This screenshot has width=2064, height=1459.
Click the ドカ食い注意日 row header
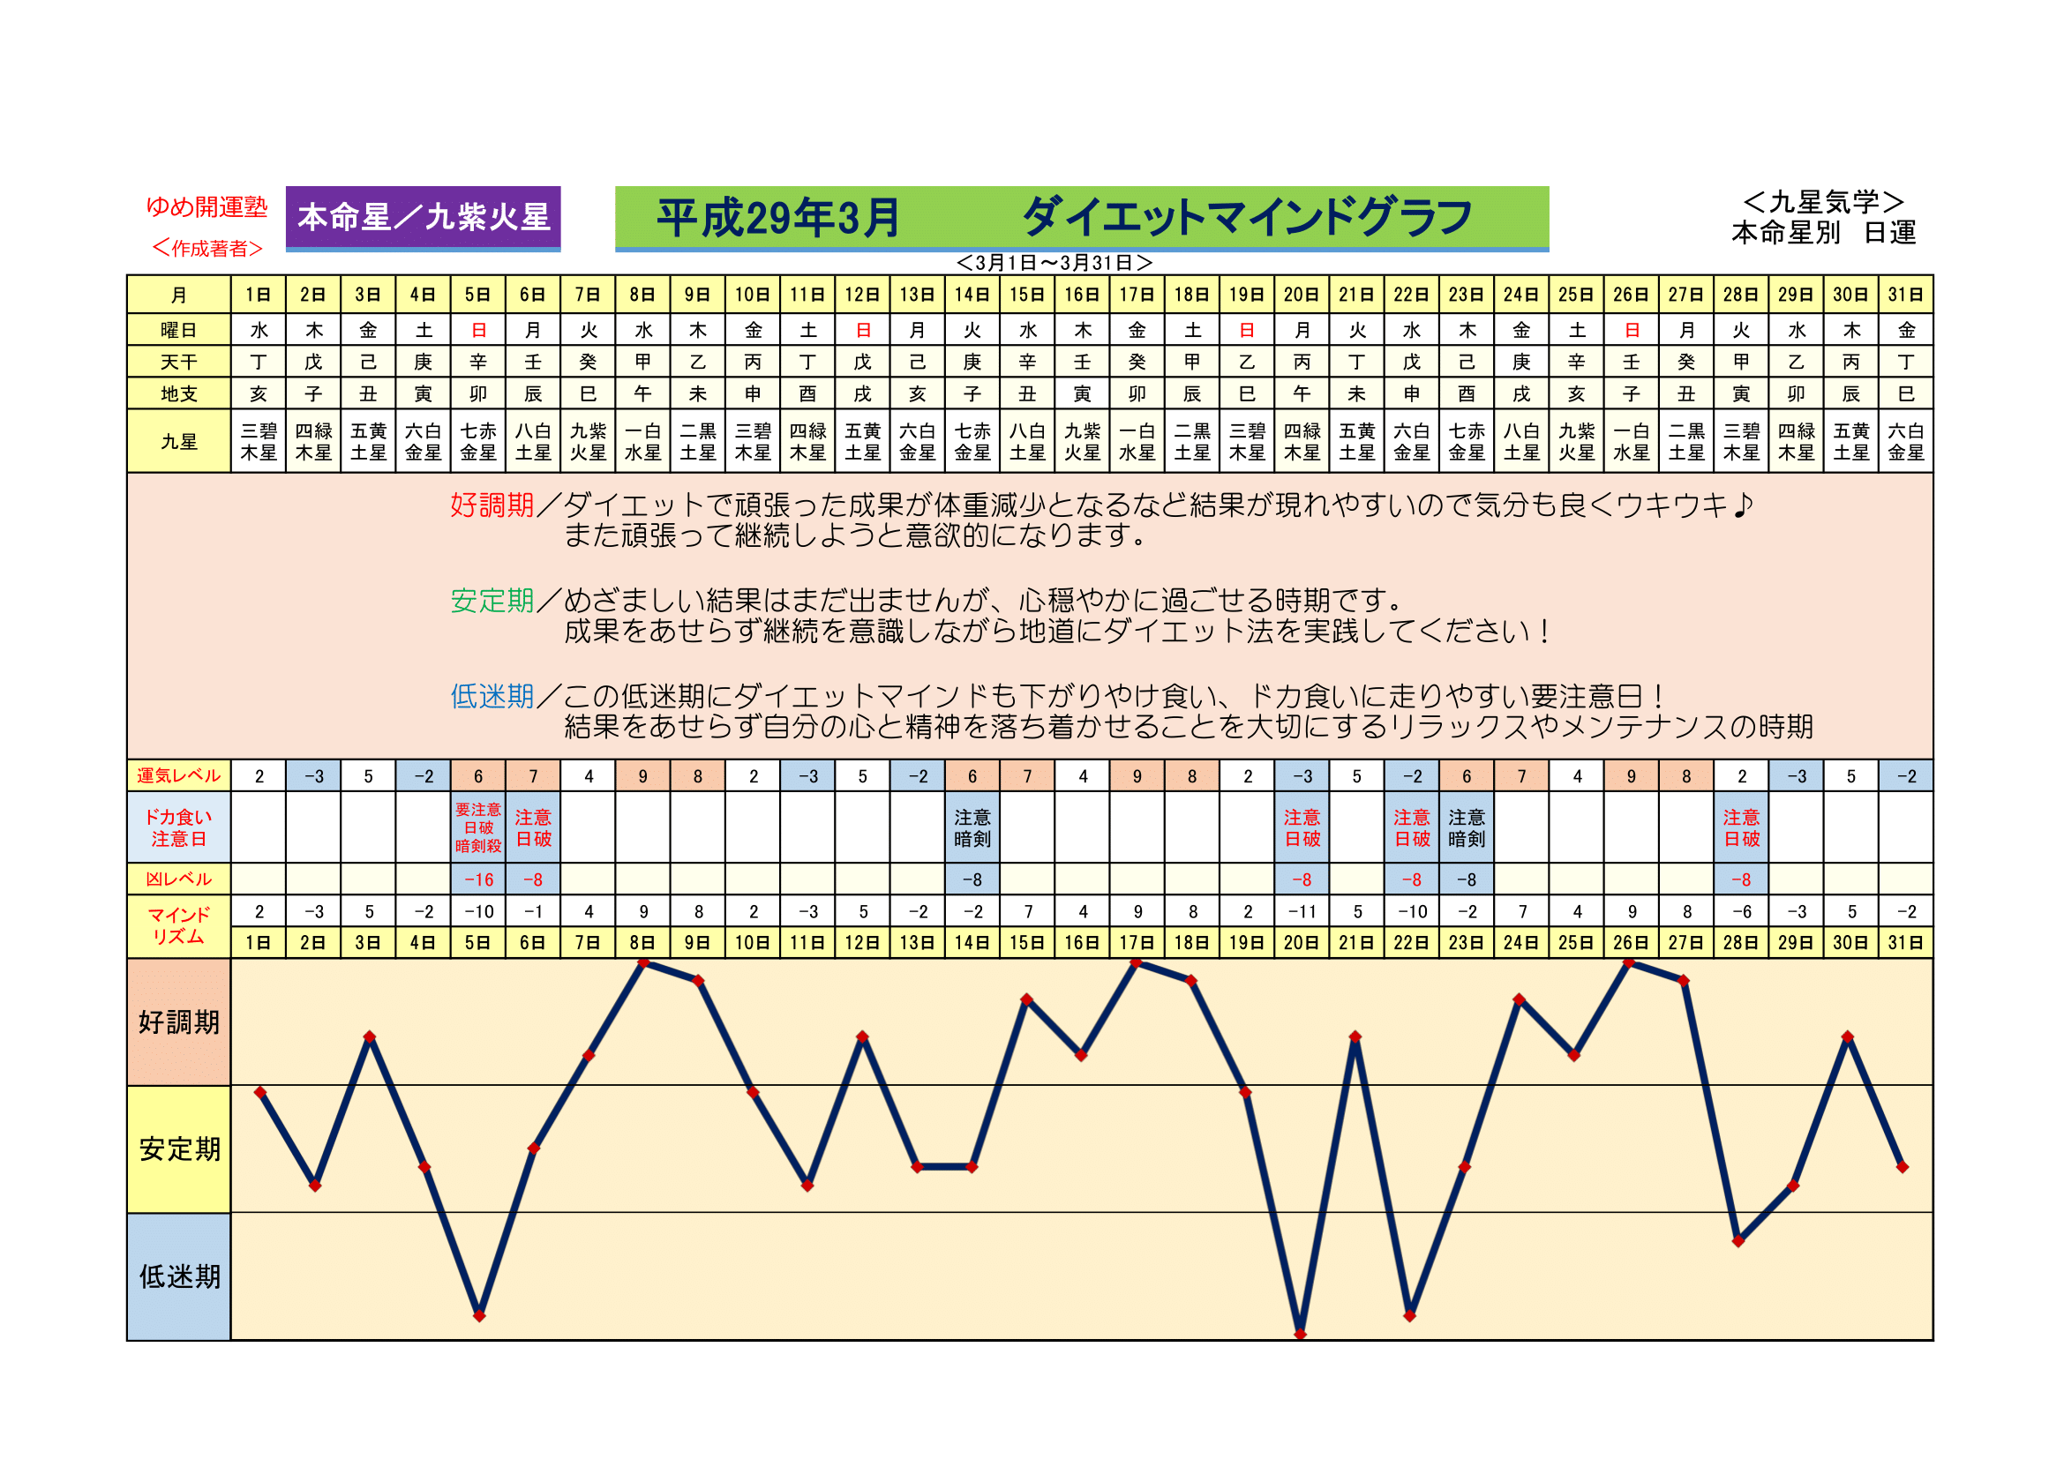[179, 827]
